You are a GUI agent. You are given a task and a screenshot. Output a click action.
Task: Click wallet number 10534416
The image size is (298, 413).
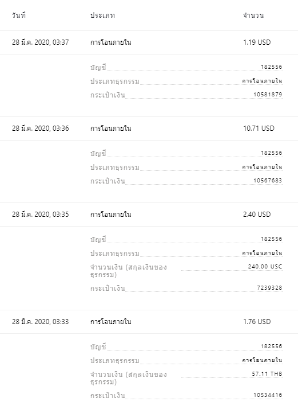[268, 395]
